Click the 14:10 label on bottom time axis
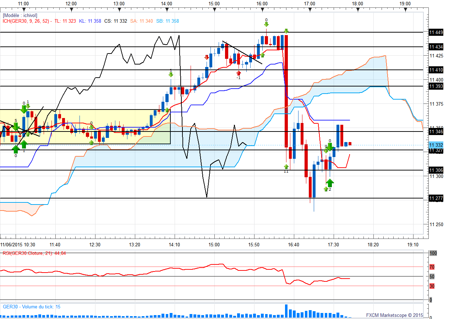Image resolution: width=449 pixels, height=319 pixels. (x=174, y=245)
